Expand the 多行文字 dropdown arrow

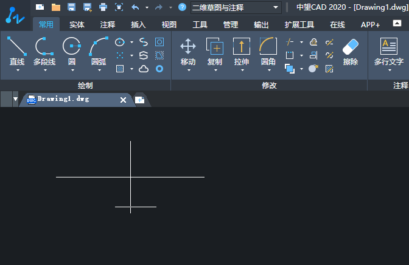click(x=390, y=71)
